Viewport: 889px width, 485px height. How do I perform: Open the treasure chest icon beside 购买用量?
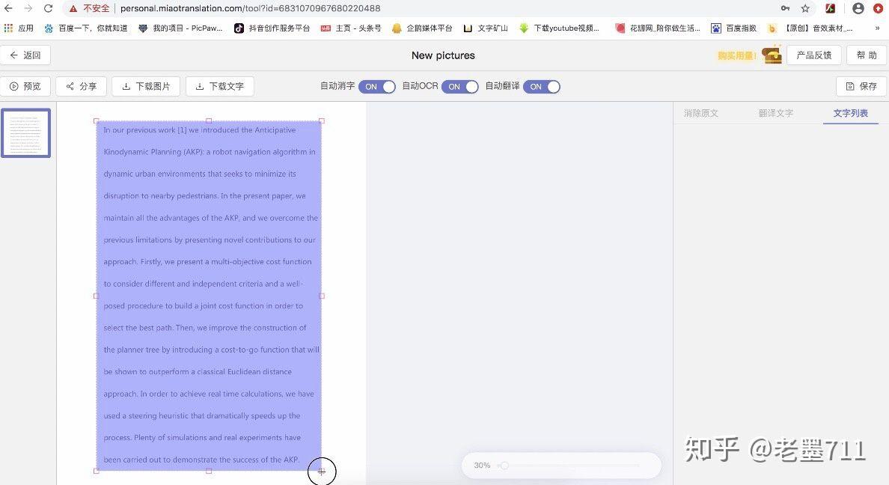click(772, 55)
